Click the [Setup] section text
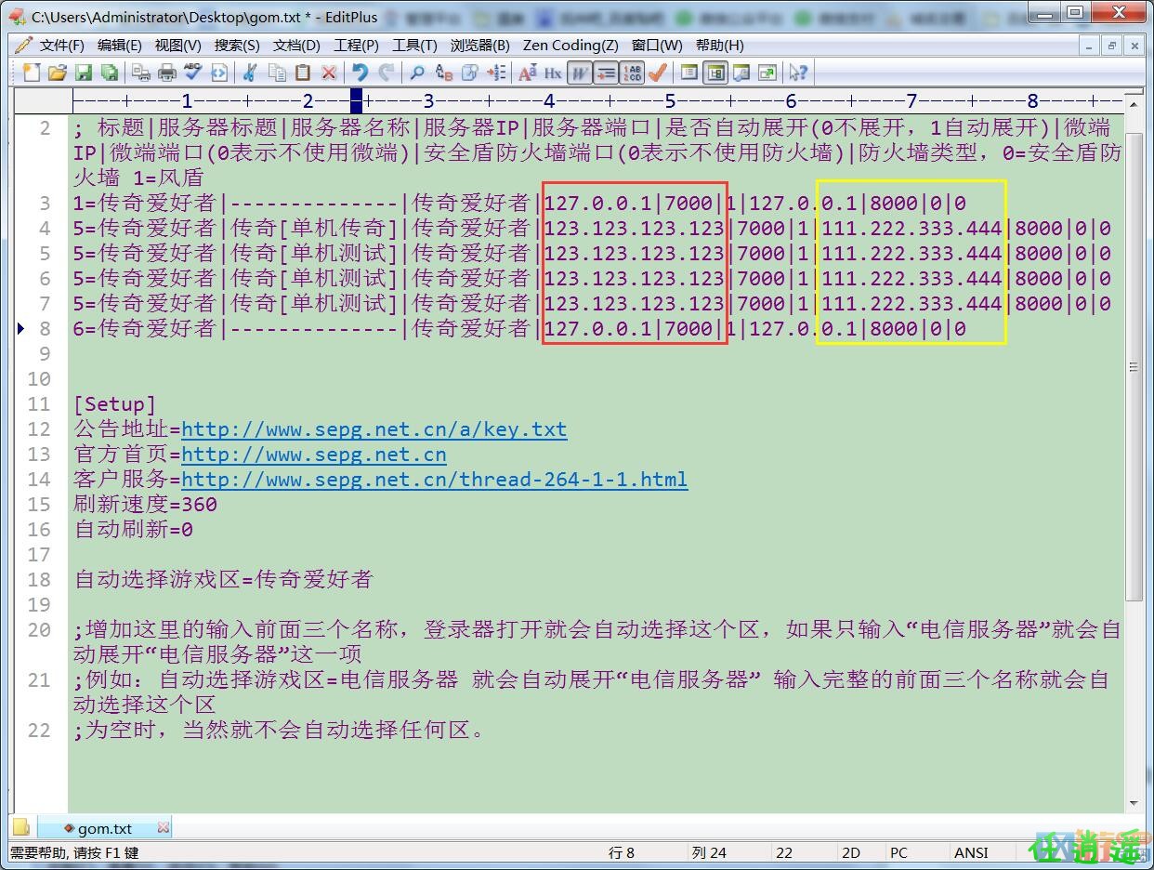Screen dimensions: 1154x870 [115, 404]
